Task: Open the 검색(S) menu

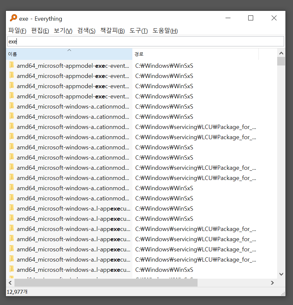Action: 86,31
